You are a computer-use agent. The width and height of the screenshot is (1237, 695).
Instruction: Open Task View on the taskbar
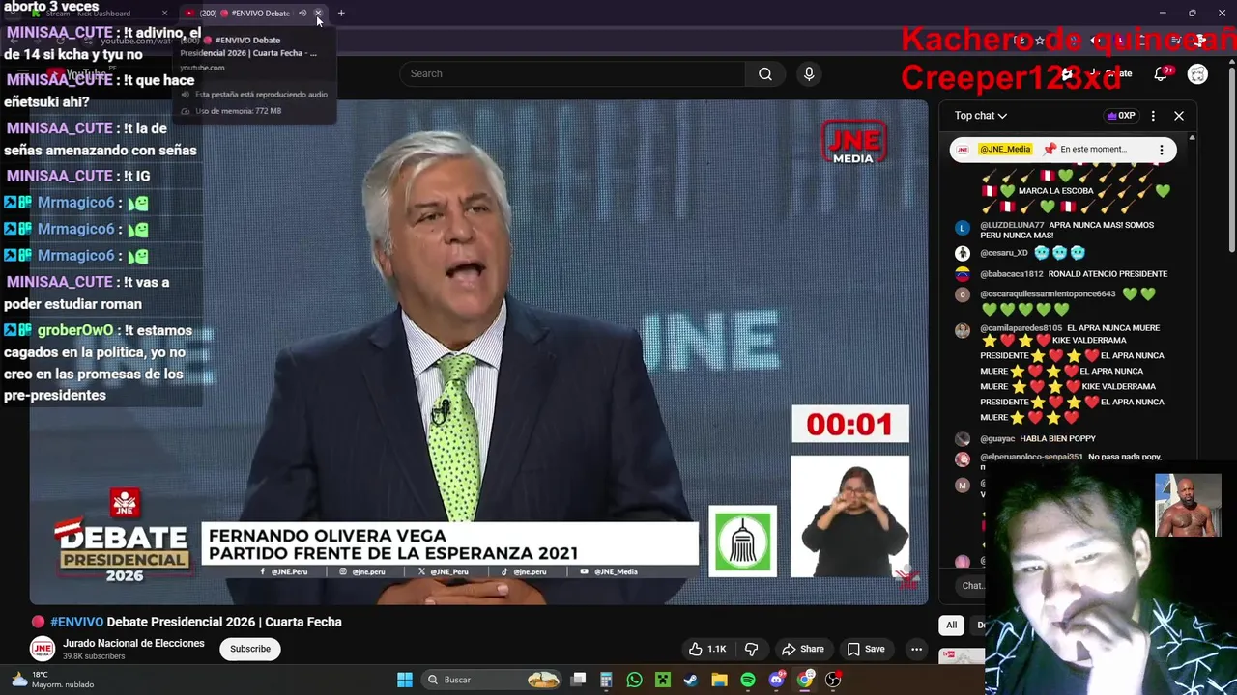(x=578, y=680)
